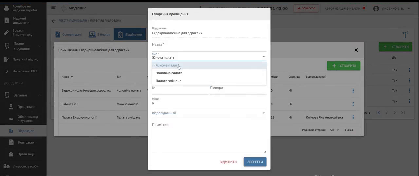Click Сховище column header

click(294, 77)
